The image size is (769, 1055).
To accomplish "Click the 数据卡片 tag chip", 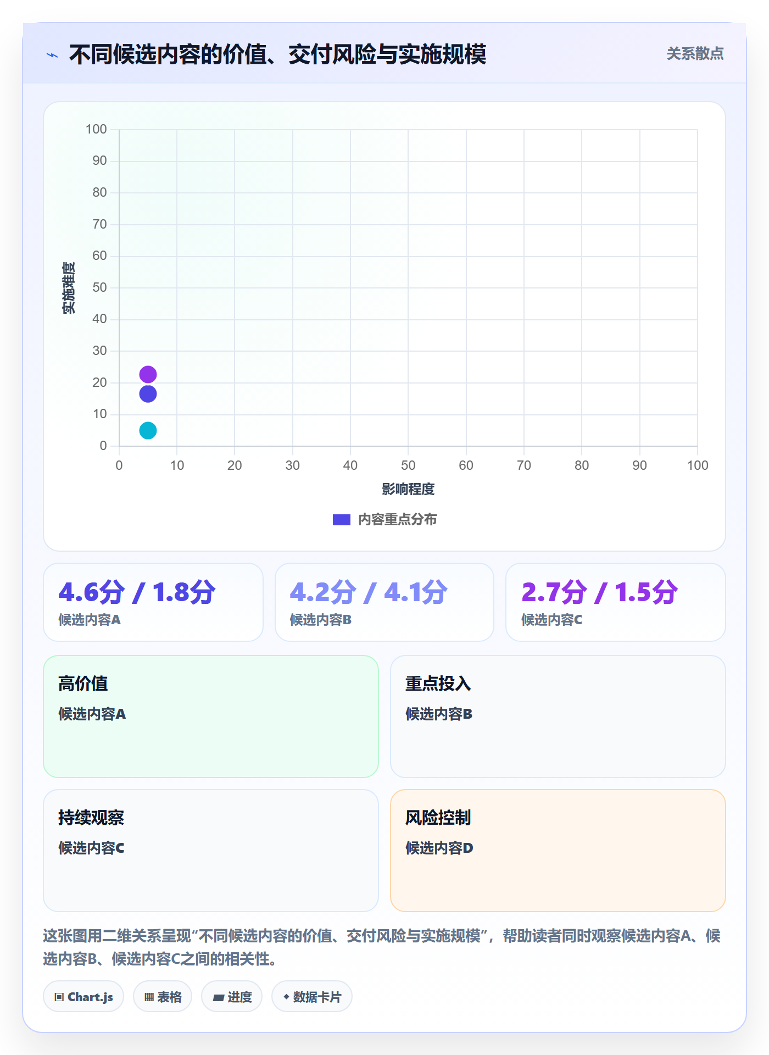I will [x=312, y=997].
